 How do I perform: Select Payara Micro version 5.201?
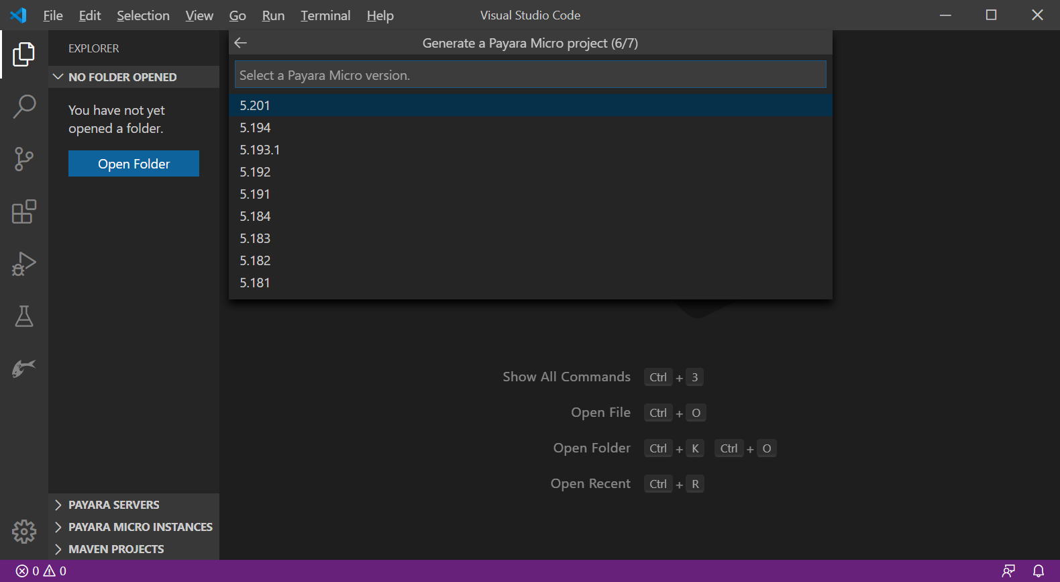530,105
